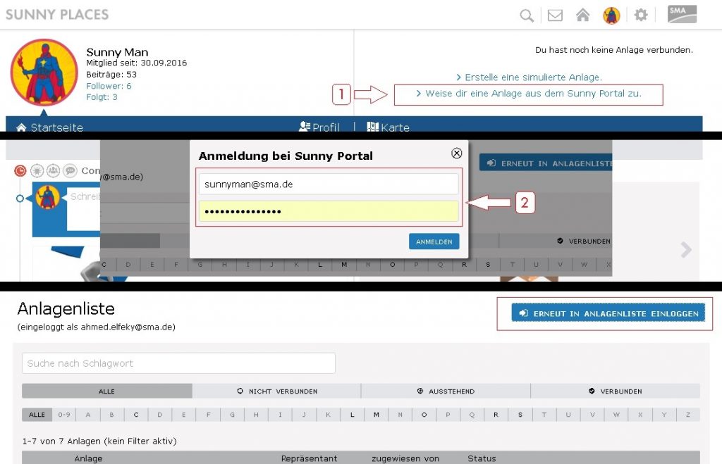Image resolution: width=722 pixels, height=464 pixels.
Task: Open the Follower: 6 link
Action: 109,86
